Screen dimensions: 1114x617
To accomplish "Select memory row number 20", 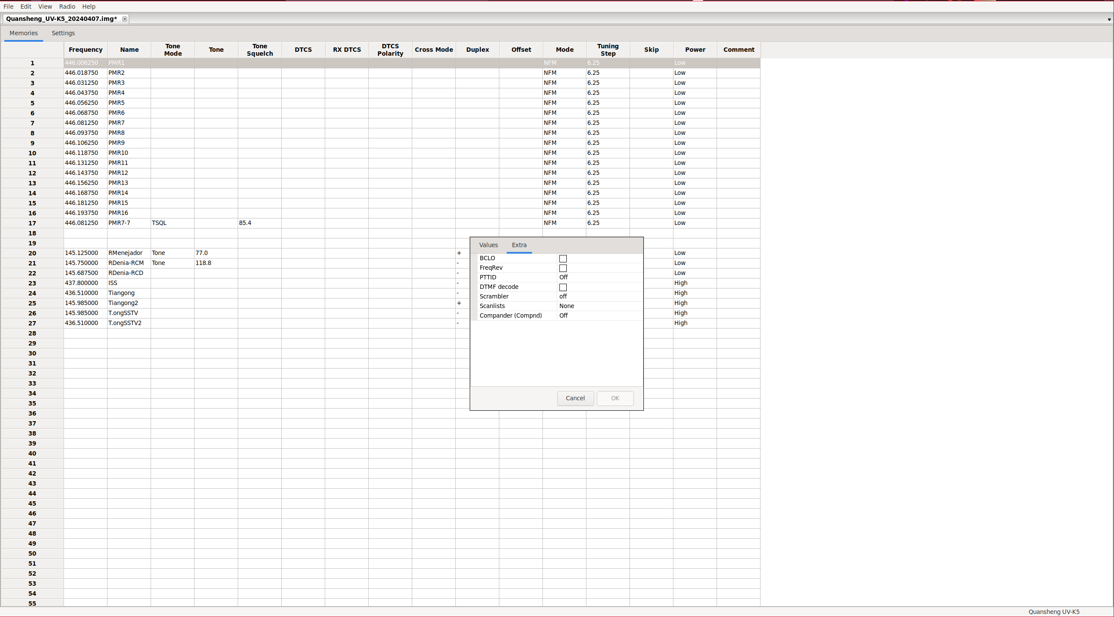I will [x=32, y=253].
